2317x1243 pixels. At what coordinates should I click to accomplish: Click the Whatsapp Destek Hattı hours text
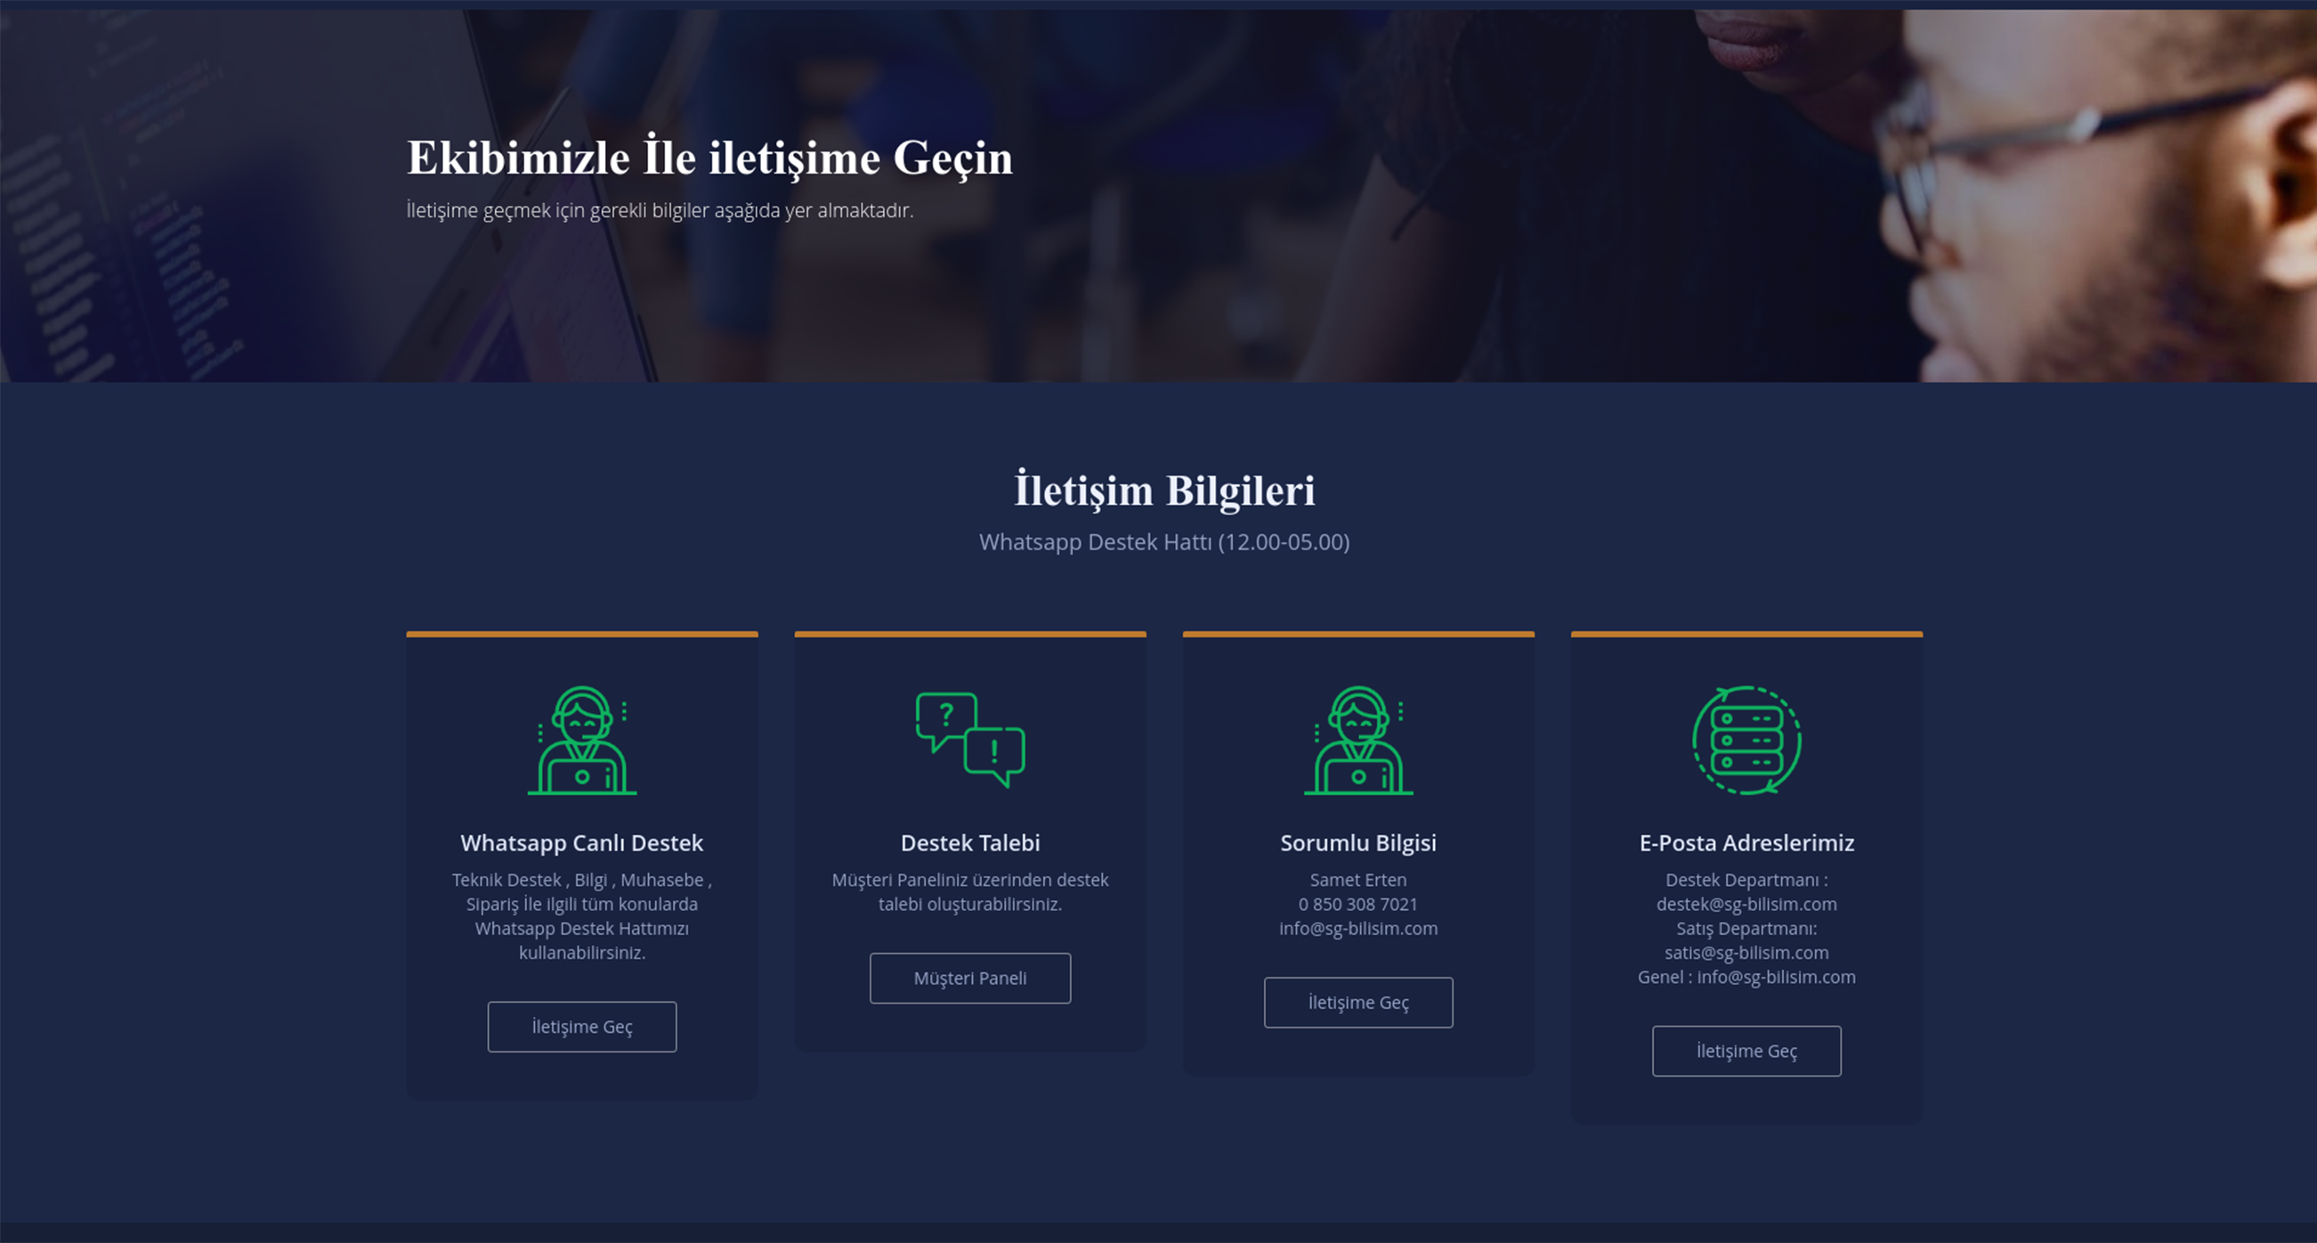click(x=1164, y=542)
